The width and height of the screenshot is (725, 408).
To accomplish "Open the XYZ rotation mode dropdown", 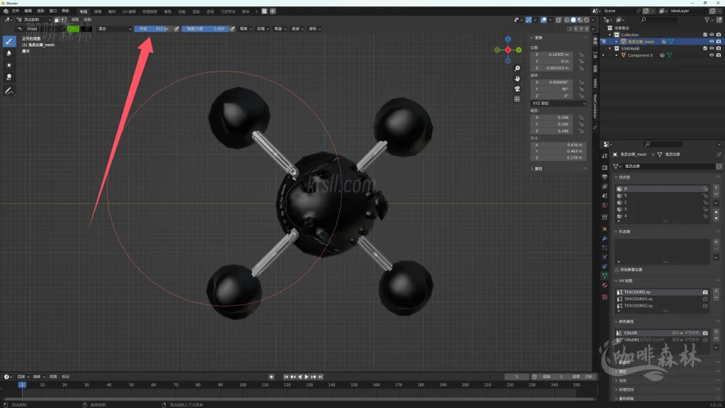I will point(559,103).
